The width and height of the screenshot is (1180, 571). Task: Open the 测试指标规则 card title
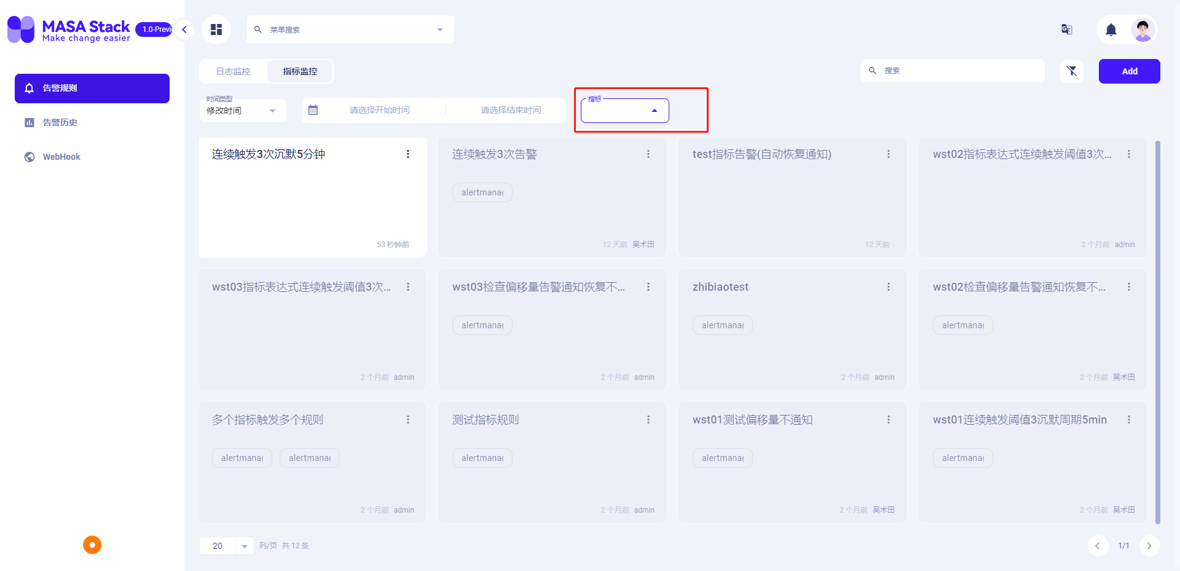click(486, 420)
